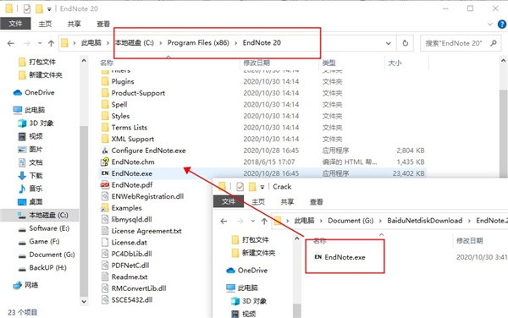Select libmysqld.dll file
The image size is (508, 318).
click(x=131, y=219)
